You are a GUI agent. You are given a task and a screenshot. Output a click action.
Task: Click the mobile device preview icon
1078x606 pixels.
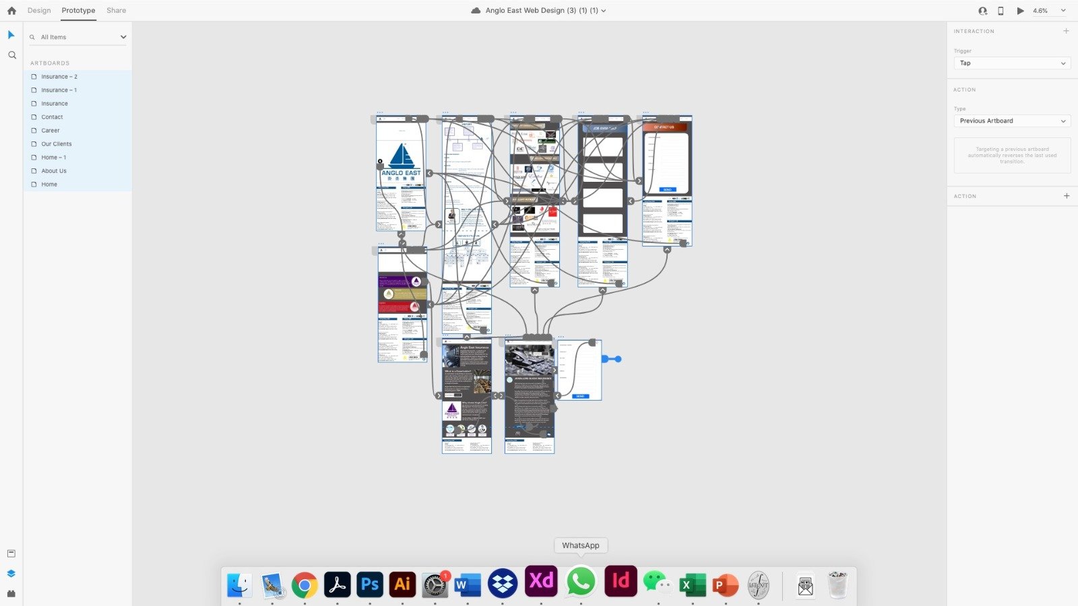[x=1001, y=11]
